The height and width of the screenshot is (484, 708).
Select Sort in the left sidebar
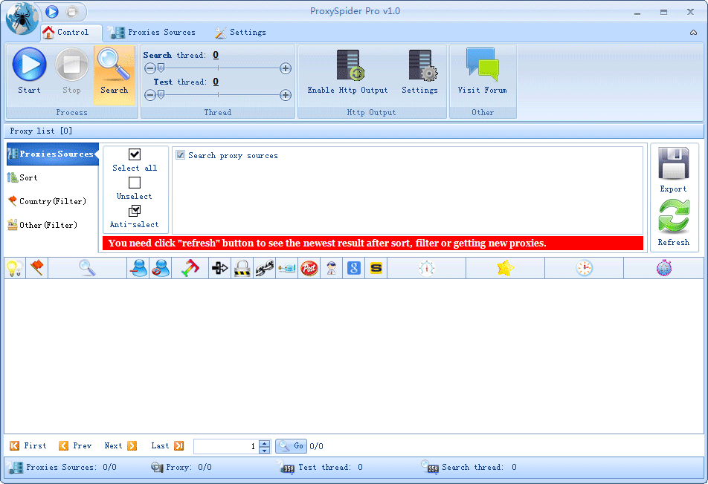point(22,177)
